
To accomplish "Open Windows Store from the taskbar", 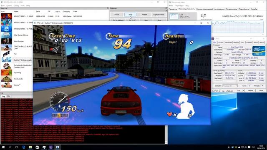I will (x=37, y=147).
